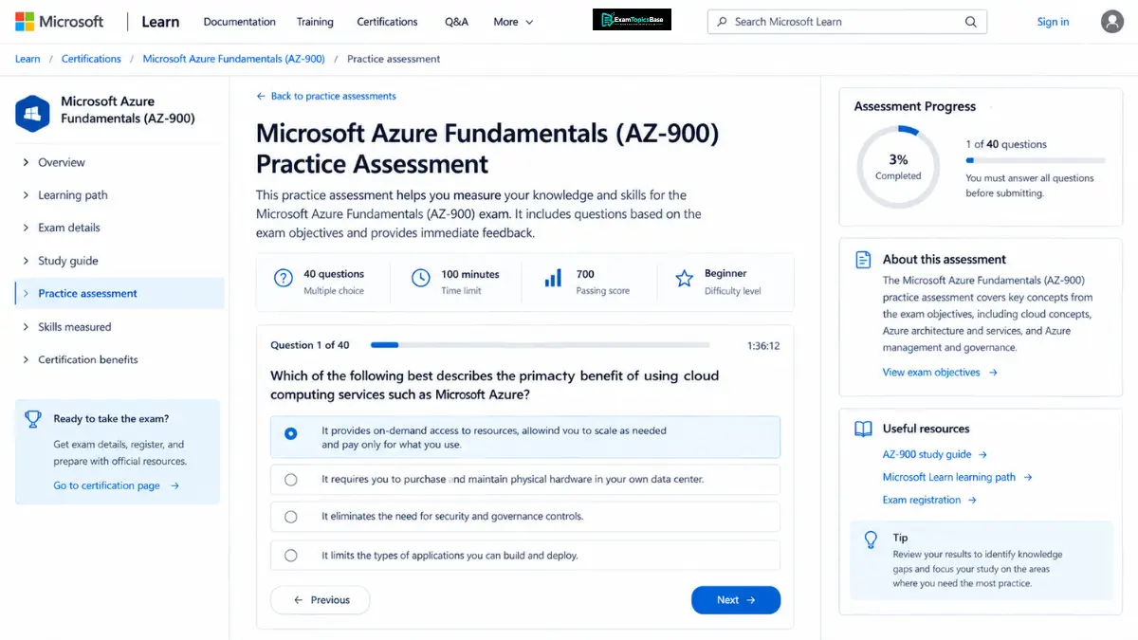The image size is (1138, 640).
Task: Open the Training menu
Action: (315, 22)
